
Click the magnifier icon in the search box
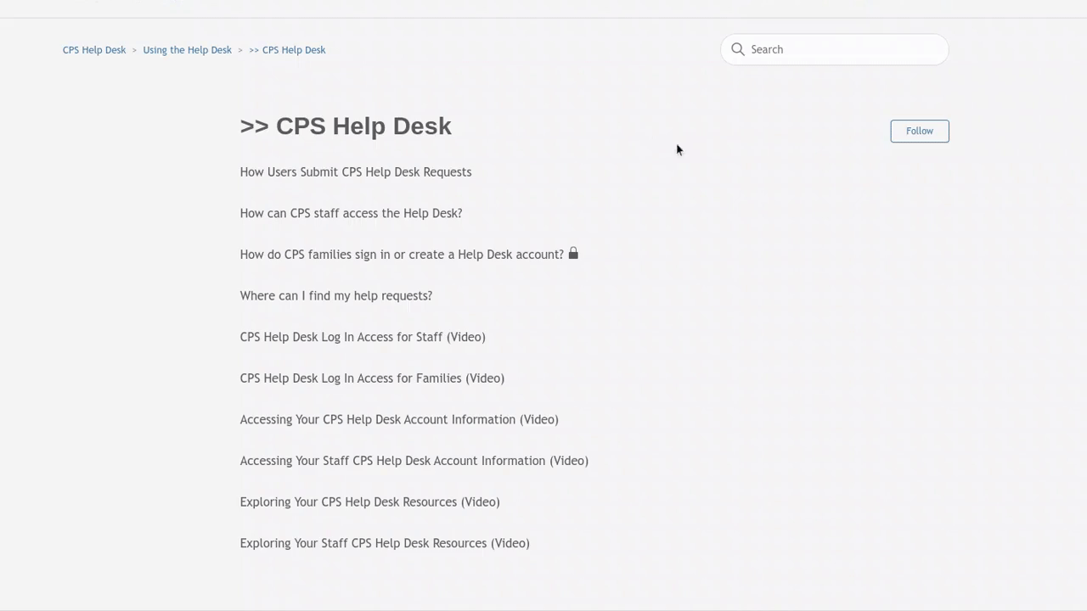coord(738,49)
